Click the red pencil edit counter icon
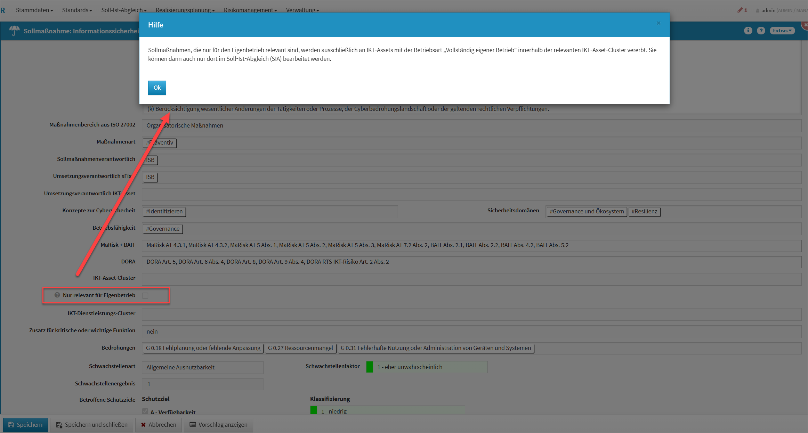 coord(740,10)
